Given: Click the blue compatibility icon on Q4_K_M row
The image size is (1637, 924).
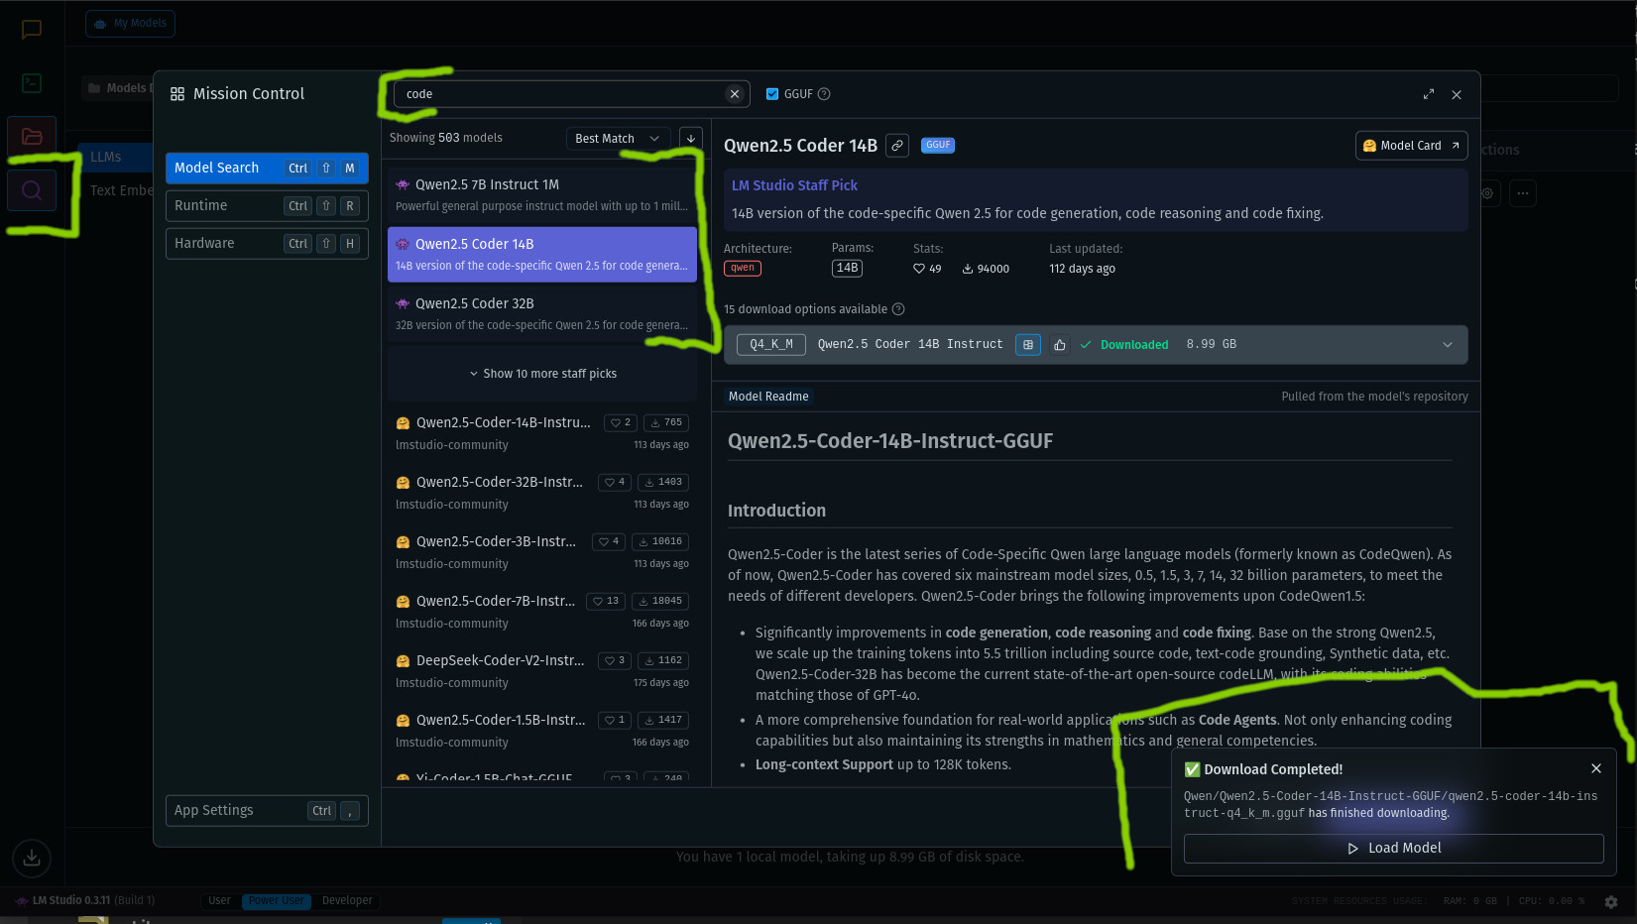Looking at the screenshot, I should (1028, 345).
